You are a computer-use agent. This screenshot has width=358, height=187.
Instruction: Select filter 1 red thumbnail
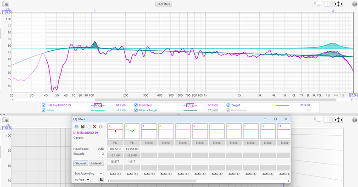tap(115, 131)
